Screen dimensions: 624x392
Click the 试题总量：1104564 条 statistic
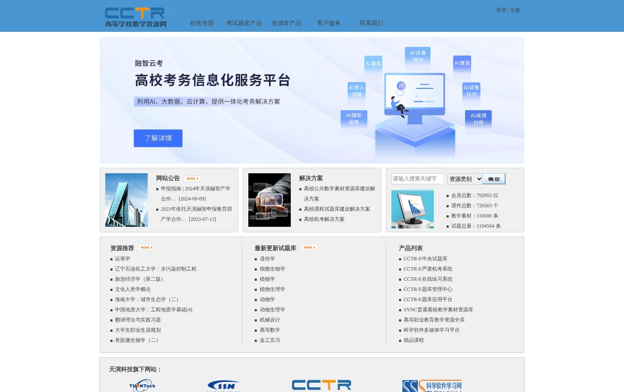tap(476, 226)
